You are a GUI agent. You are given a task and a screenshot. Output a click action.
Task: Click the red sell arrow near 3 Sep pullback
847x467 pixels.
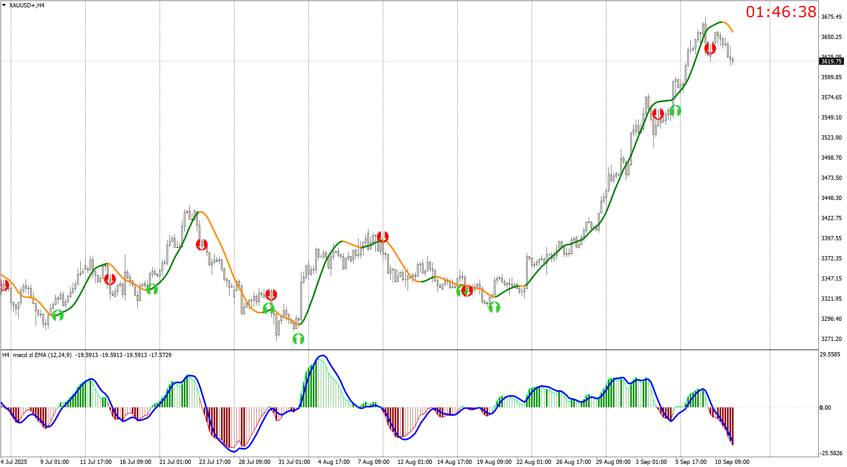(658, 114)
